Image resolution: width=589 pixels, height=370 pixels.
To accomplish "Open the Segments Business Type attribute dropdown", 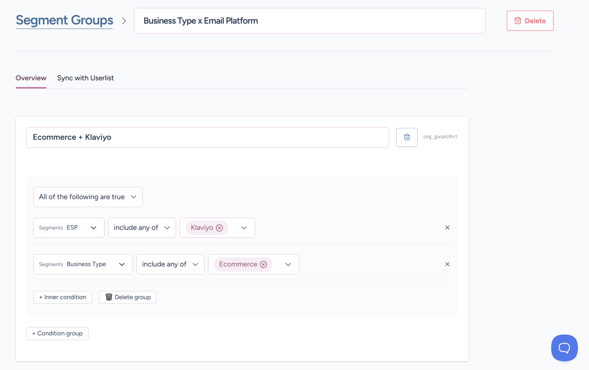I will (83, 265).
